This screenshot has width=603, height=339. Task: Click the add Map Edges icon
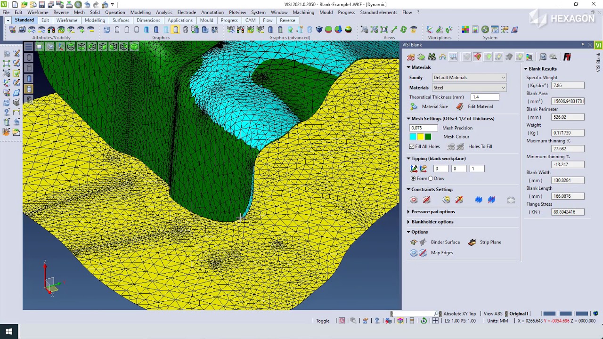click(x=414, y=253)
